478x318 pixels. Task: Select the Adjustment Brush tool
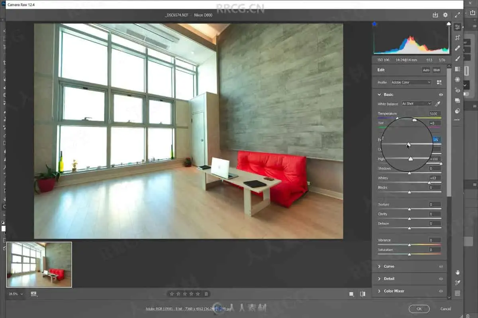(457, 58)
